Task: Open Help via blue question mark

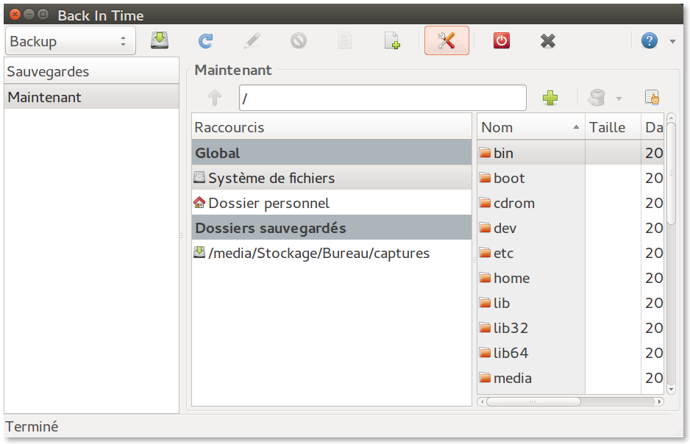Action: tap(649, 41)
